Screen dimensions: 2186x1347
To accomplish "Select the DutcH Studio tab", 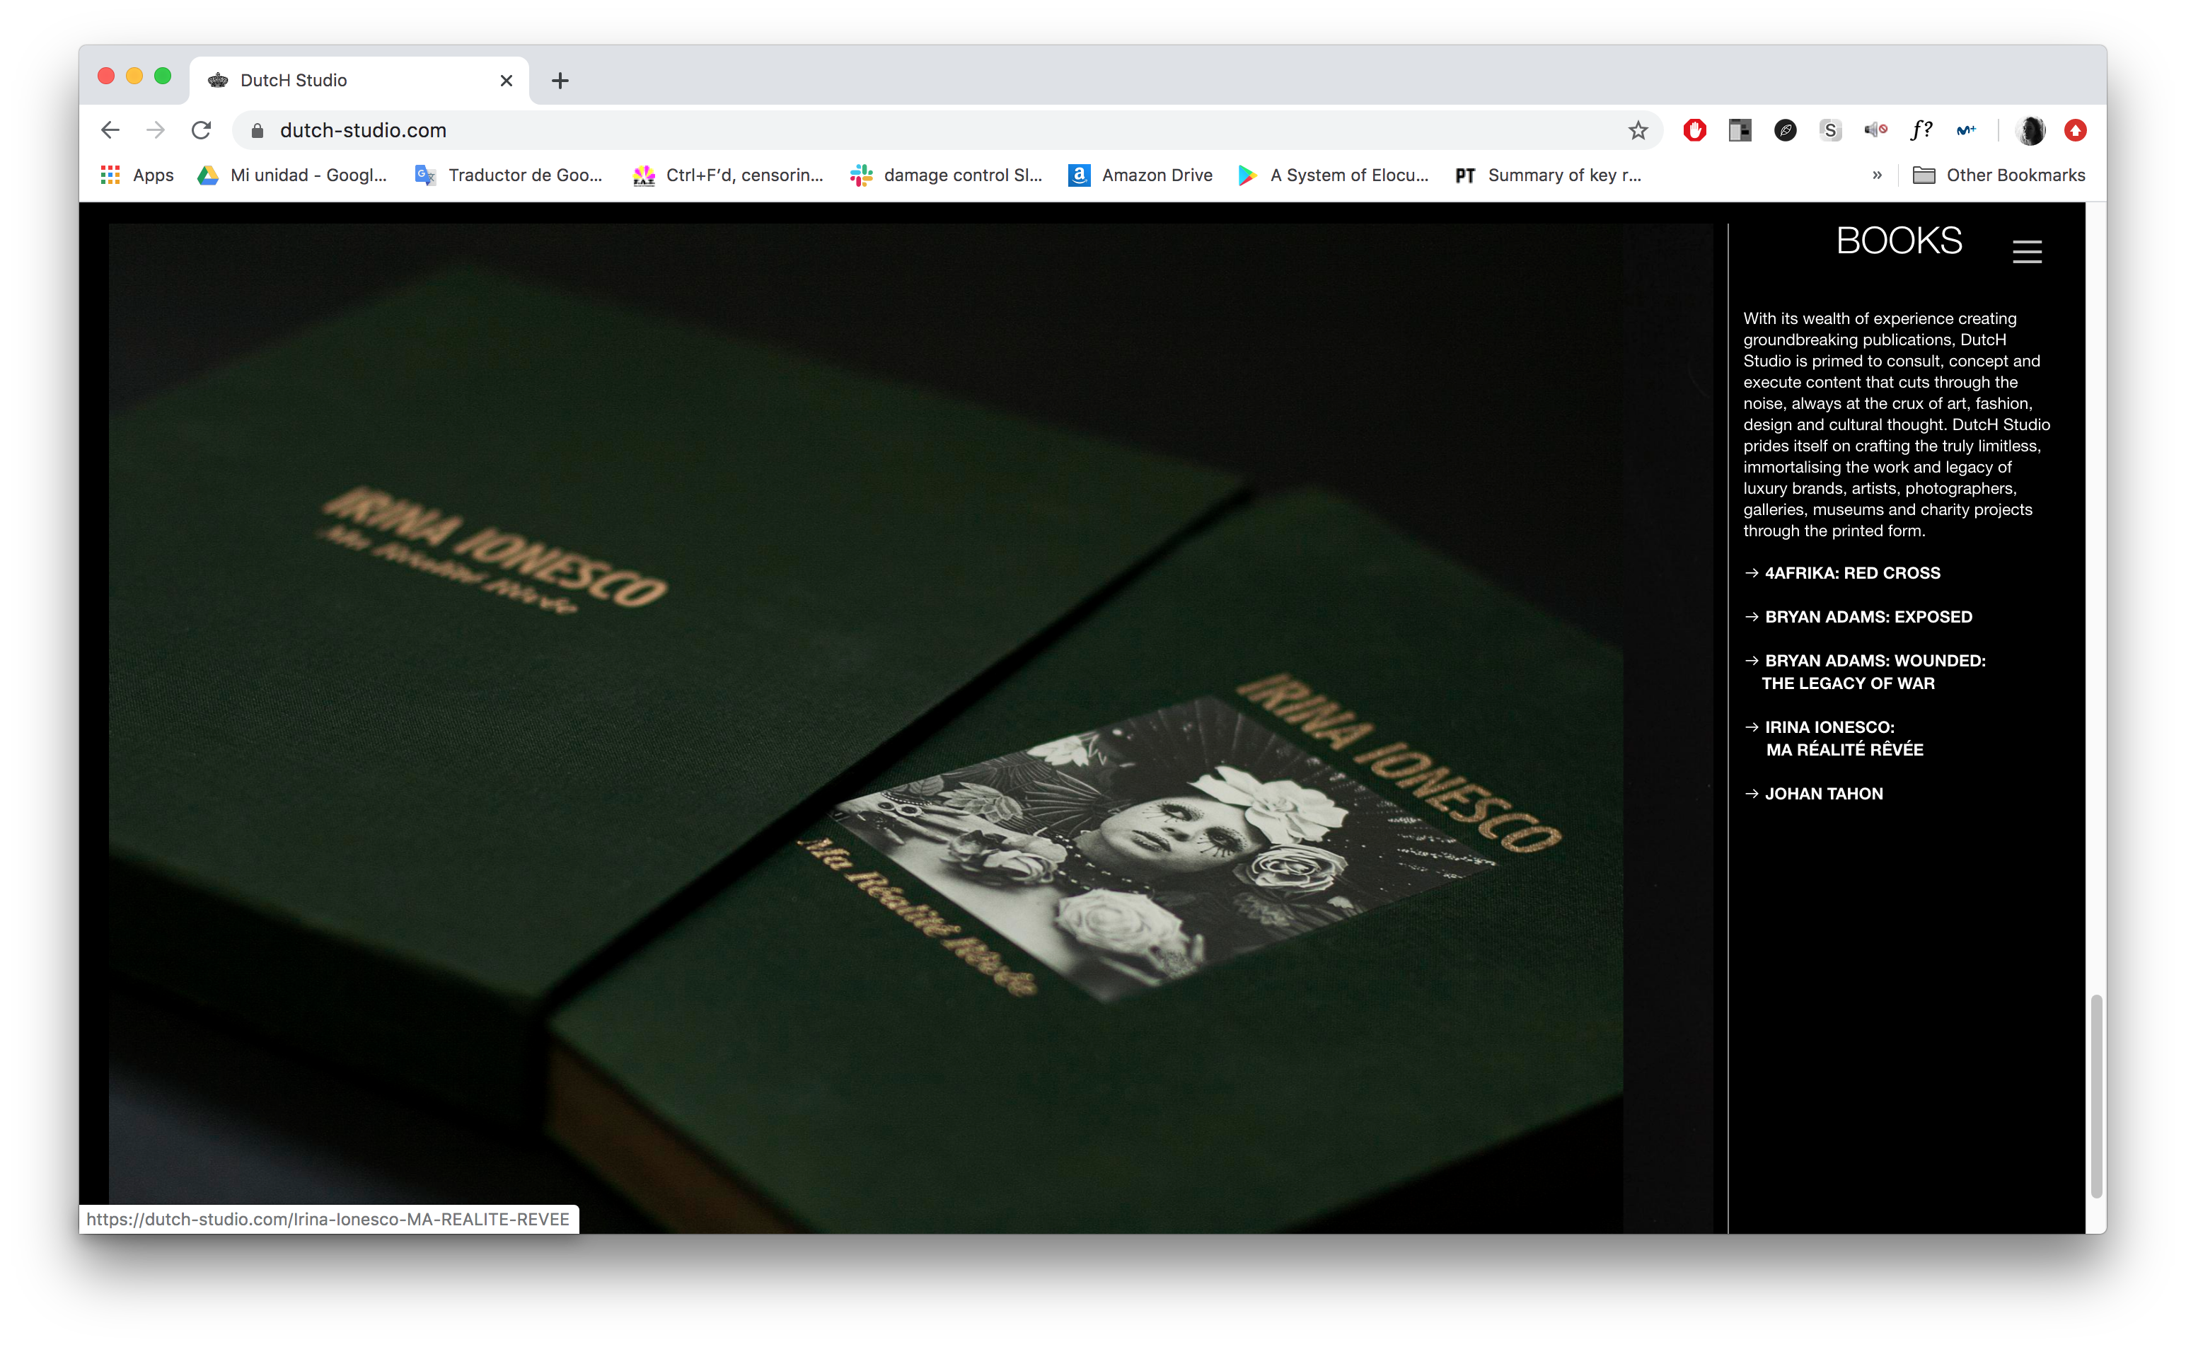I will click(360, 80).
